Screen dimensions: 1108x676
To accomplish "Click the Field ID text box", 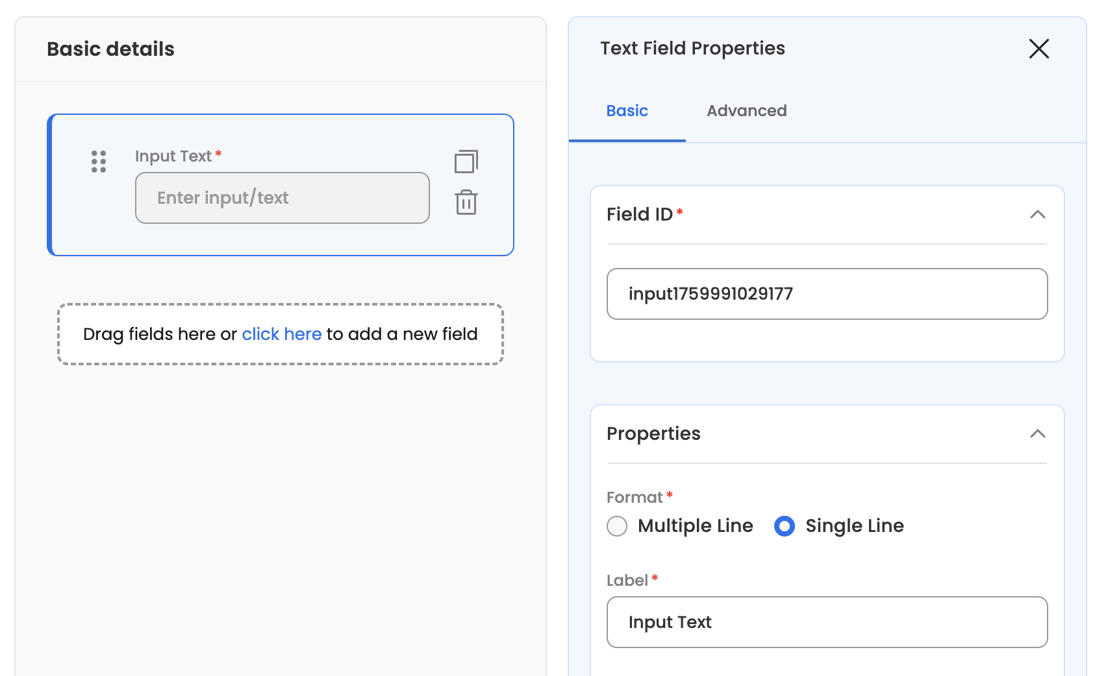I will (827, 294).
